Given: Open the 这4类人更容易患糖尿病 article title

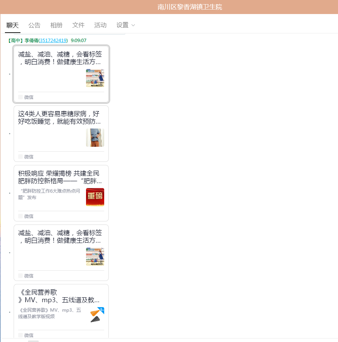Looking at the screenshot, I should (x=59, y=118).
